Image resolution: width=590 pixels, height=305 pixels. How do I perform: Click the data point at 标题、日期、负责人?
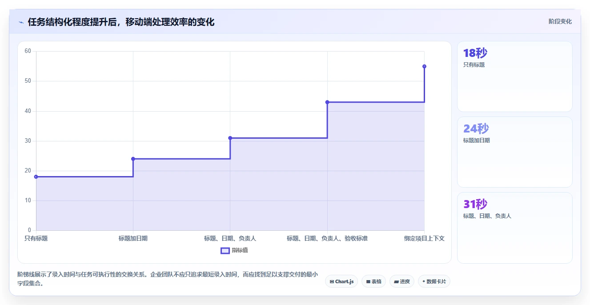point(230,138)
